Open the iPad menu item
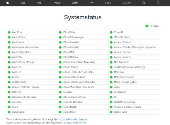The width and height of the screenshot is (170, 125). pyautogui.click(x=39, y=3)
